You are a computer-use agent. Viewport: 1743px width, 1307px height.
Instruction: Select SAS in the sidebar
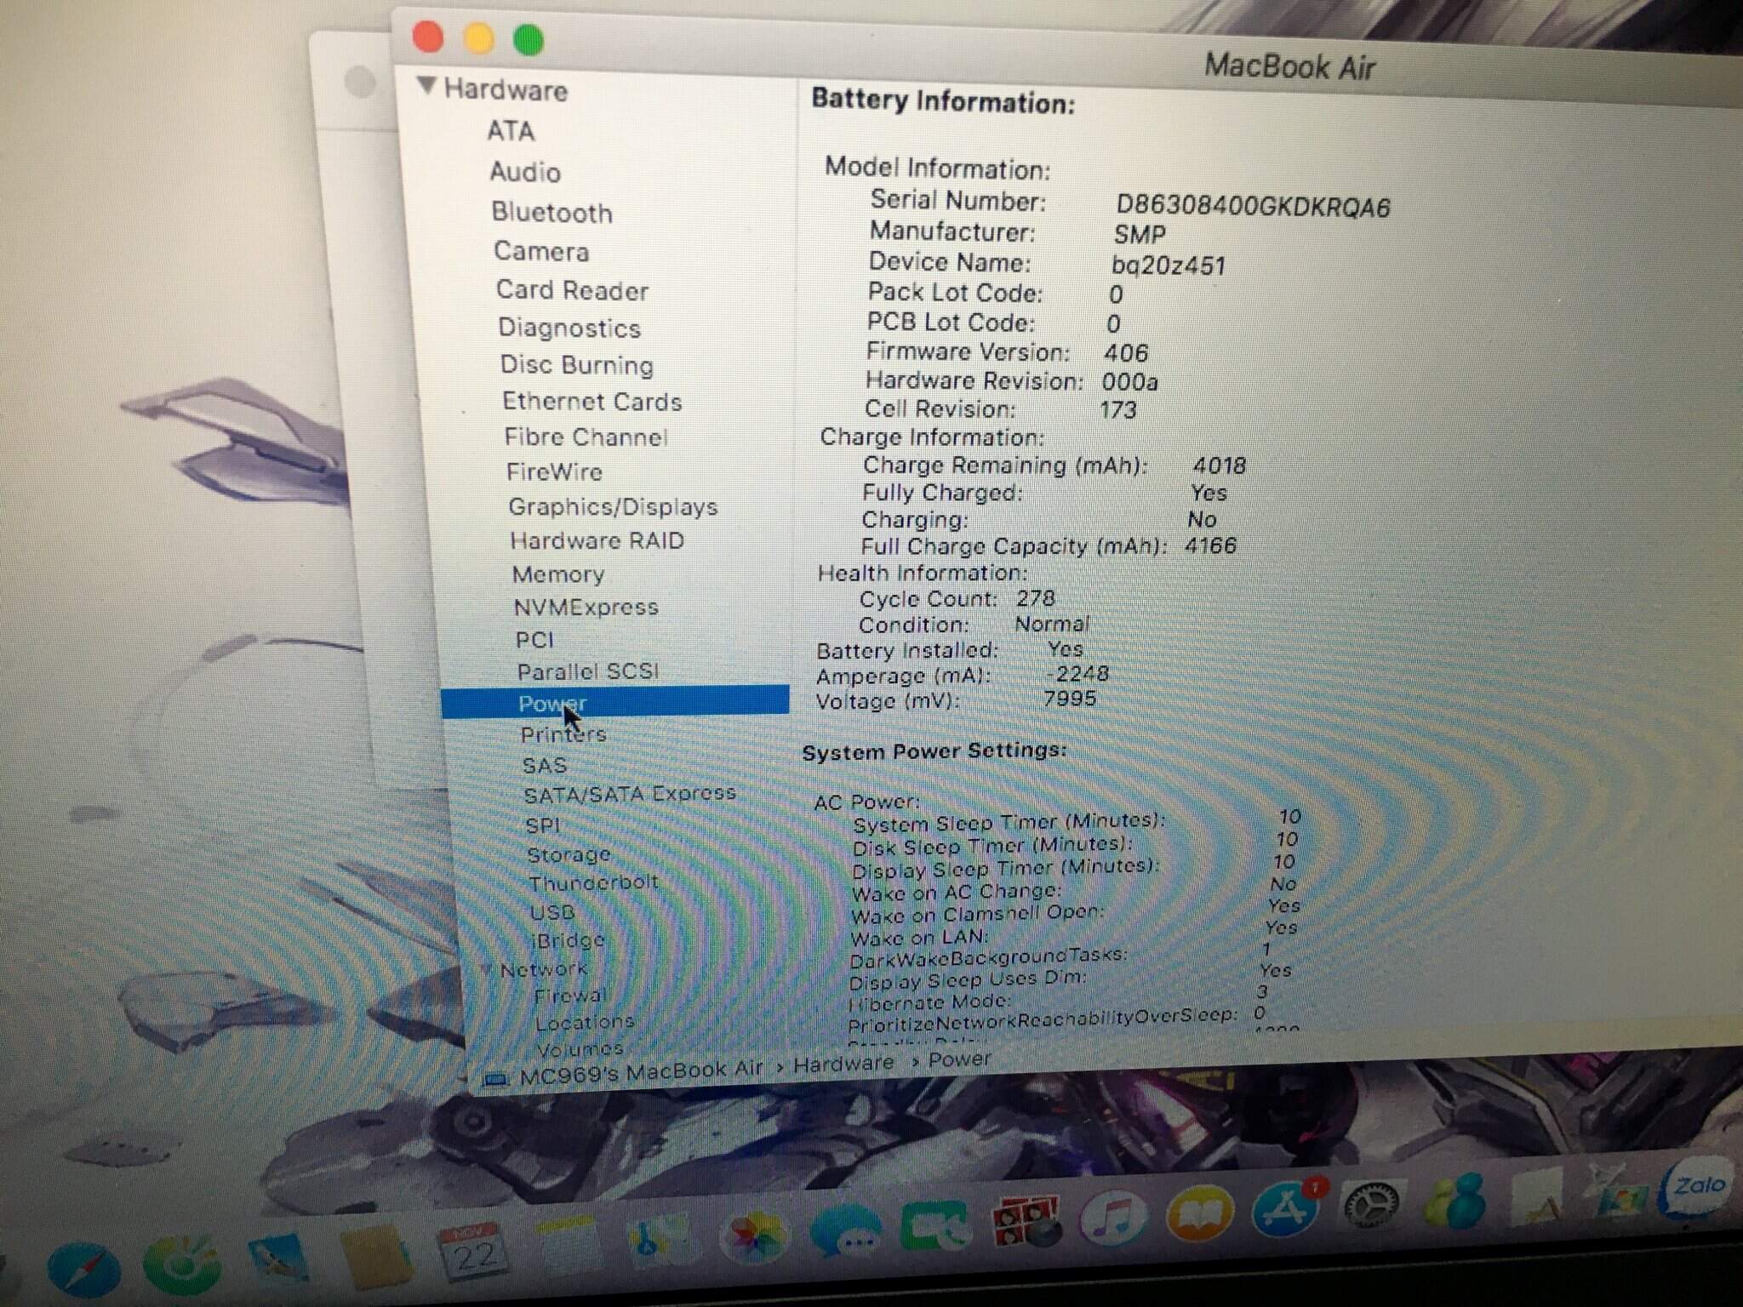(x=545, y=765)
